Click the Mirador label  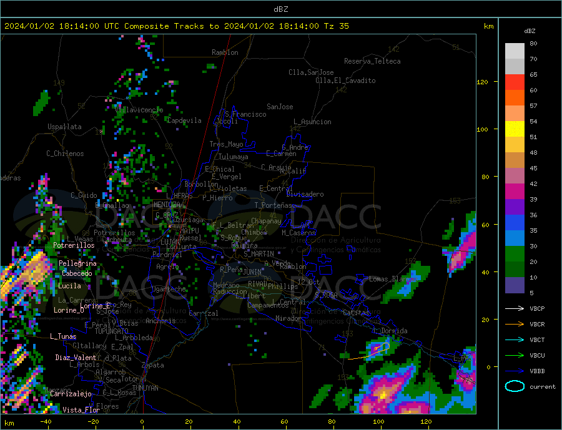click(288, 318)
